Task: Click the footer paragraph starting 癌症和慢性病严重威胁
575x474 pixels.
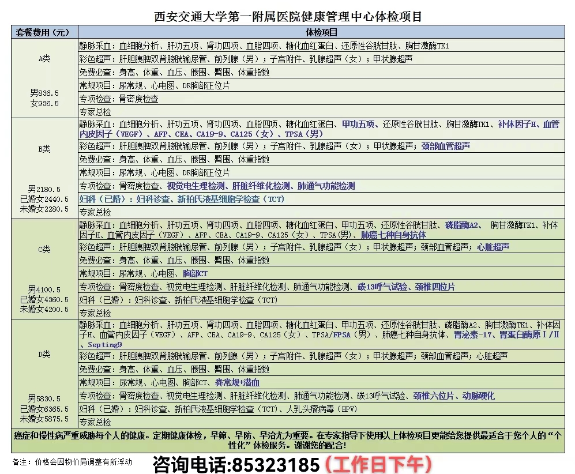Action: [x=288, y=441]
